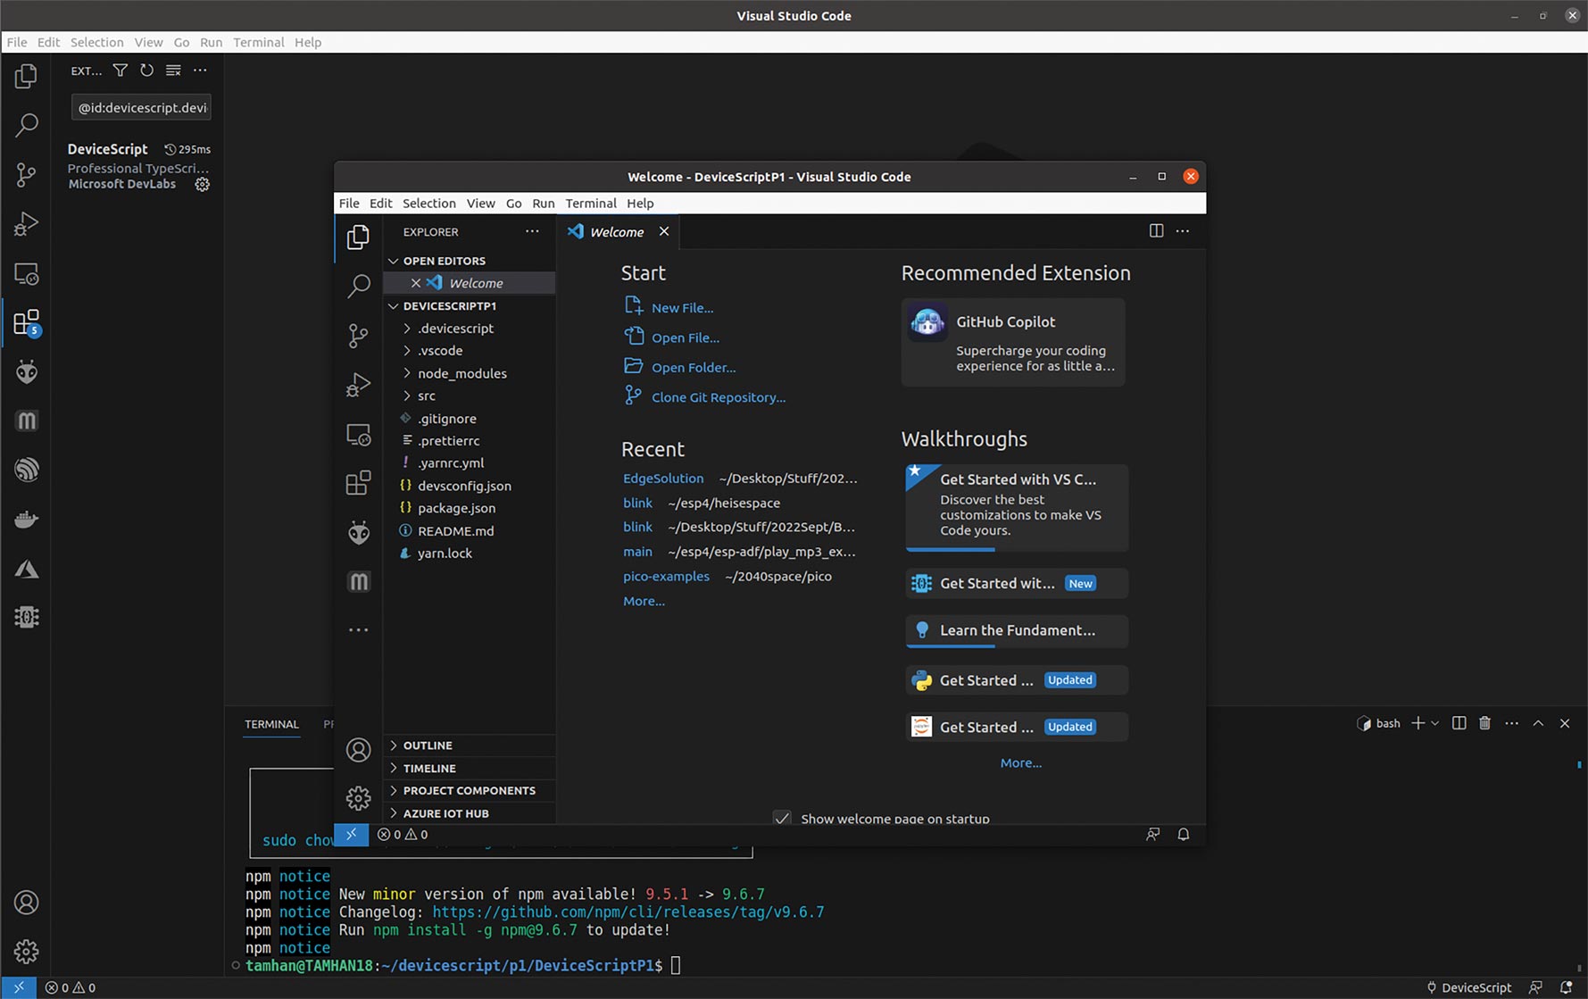Image resolution: width=1588 pixels, height=999 pixels.
Task: Open Explorer in background window activity bar
Action: (x=26, y=76)
